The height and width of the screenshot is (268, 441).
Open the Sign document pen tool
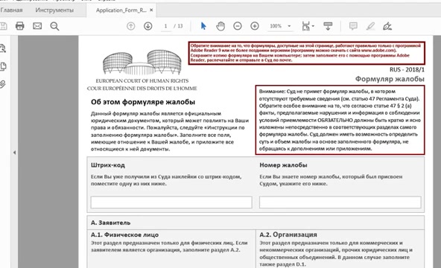387,26
